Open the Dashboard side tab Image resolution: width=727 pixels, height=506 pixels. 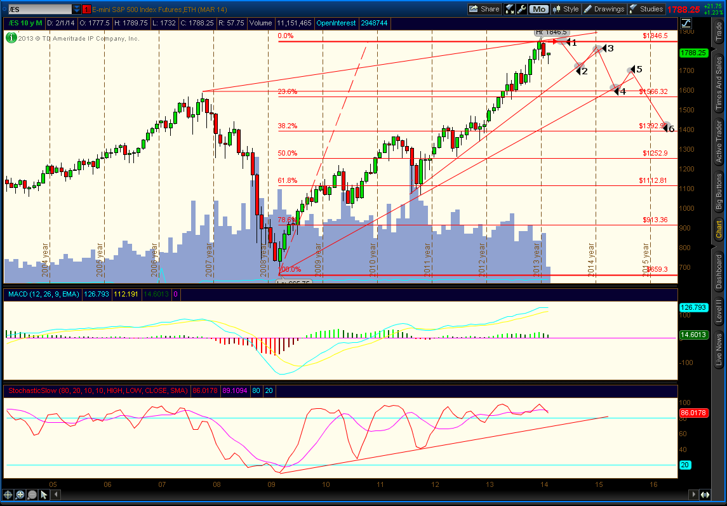pyautogui.click(x=719, y=271)
